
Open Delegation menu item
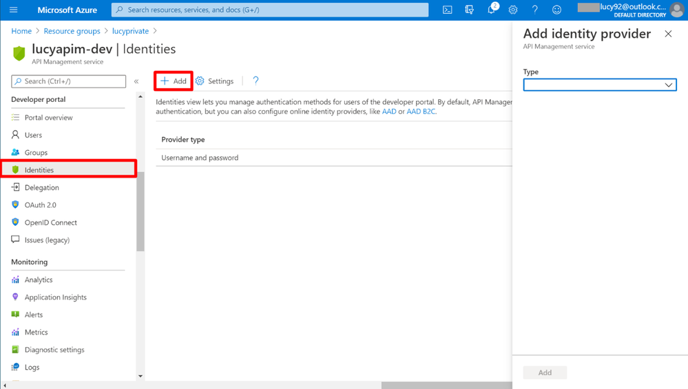click(x=42, y=188)
